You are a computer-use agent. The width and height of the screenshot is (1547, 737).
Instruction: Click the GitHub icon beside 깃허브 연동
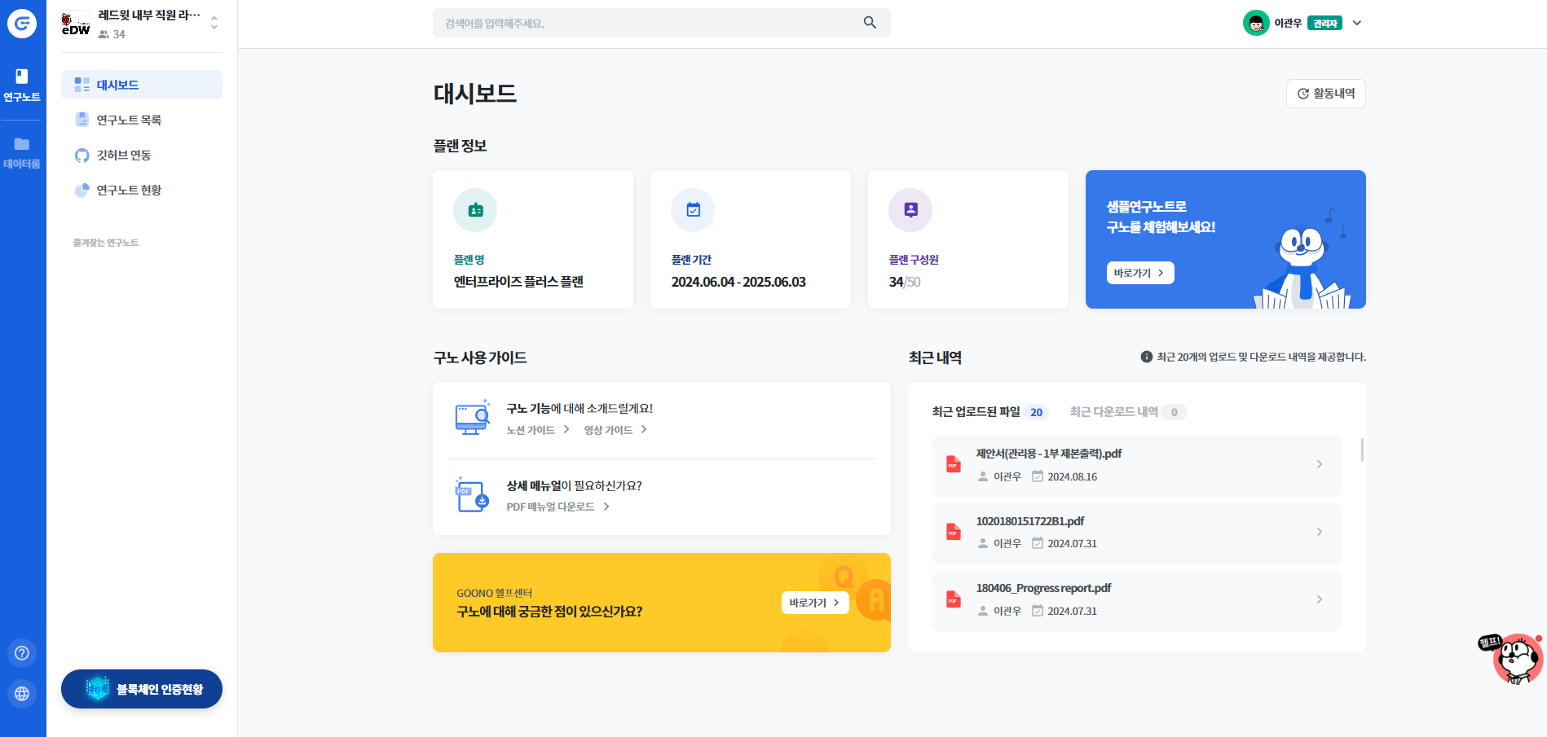(82, 155)
